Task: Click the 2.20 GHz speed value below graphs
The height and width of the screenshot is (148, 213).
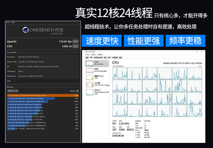Action: 124,124
